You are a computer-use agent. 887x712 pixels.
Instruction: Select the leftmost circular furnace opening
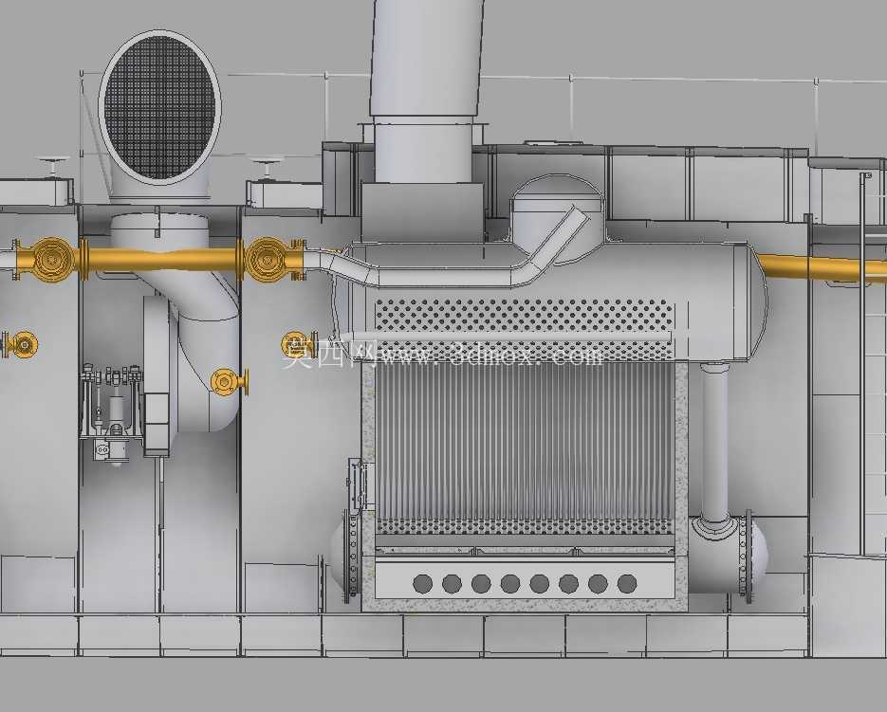coord(422,584)
